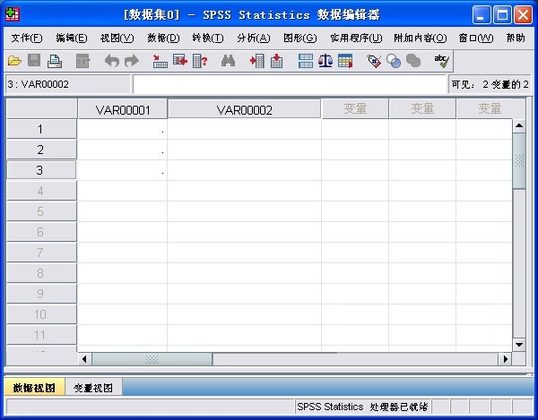Click status text SPSS Statistics 处理器已就绪

362,407
